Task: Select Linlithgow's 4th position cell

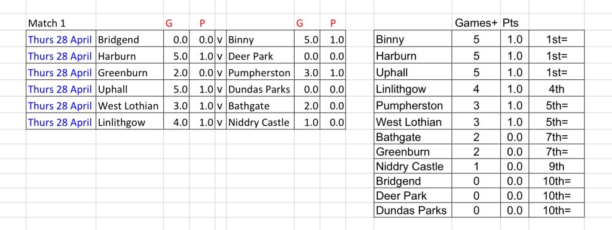Action: pos(556,89)
